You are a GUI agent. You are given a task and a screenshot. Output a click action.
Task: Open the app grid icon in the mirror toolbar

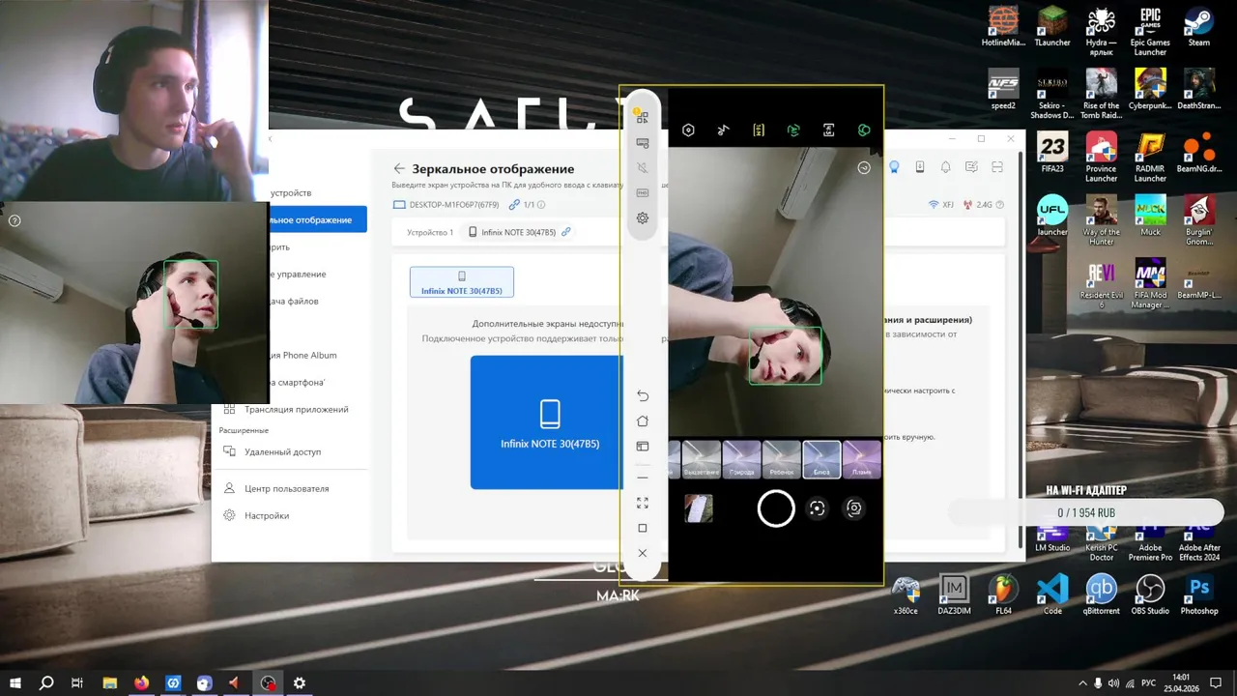tap(642, 117)
